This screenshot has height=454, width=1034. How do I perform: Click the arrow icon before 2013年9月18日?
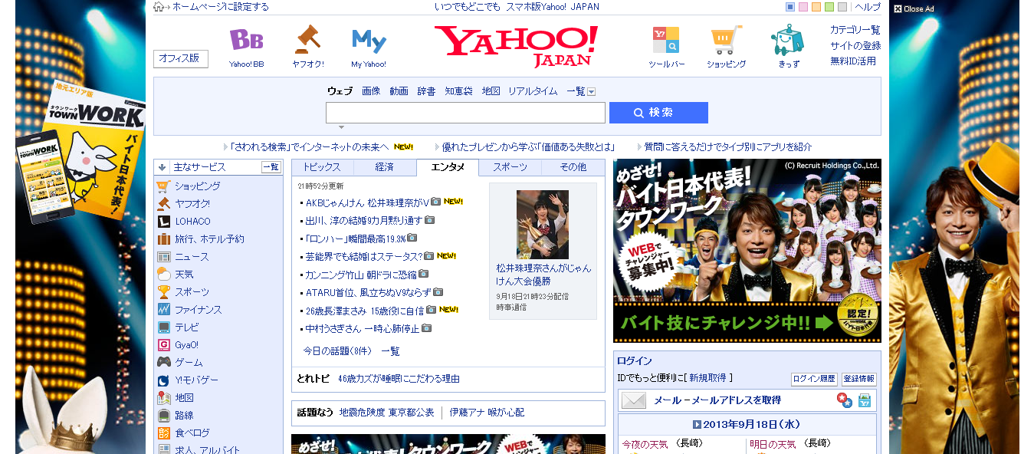pos(697,424)
